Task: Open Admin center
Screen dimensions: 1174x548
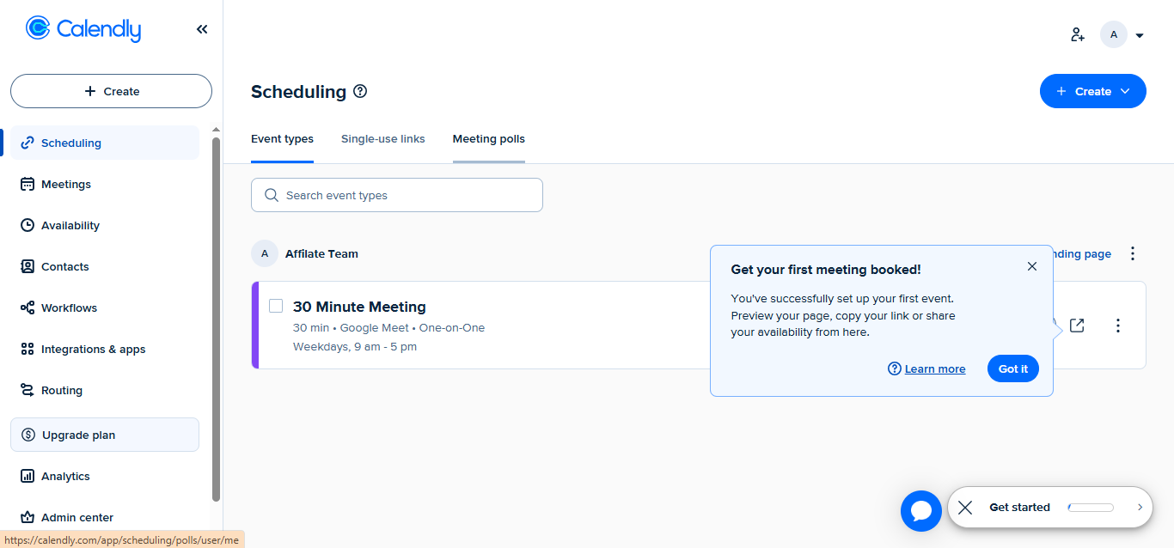Action: pos(105,517)
